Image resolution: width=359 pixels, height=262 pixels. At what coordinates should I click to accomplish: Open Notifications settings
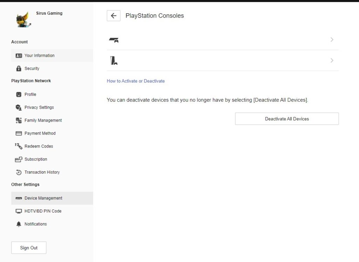[52, 224]
